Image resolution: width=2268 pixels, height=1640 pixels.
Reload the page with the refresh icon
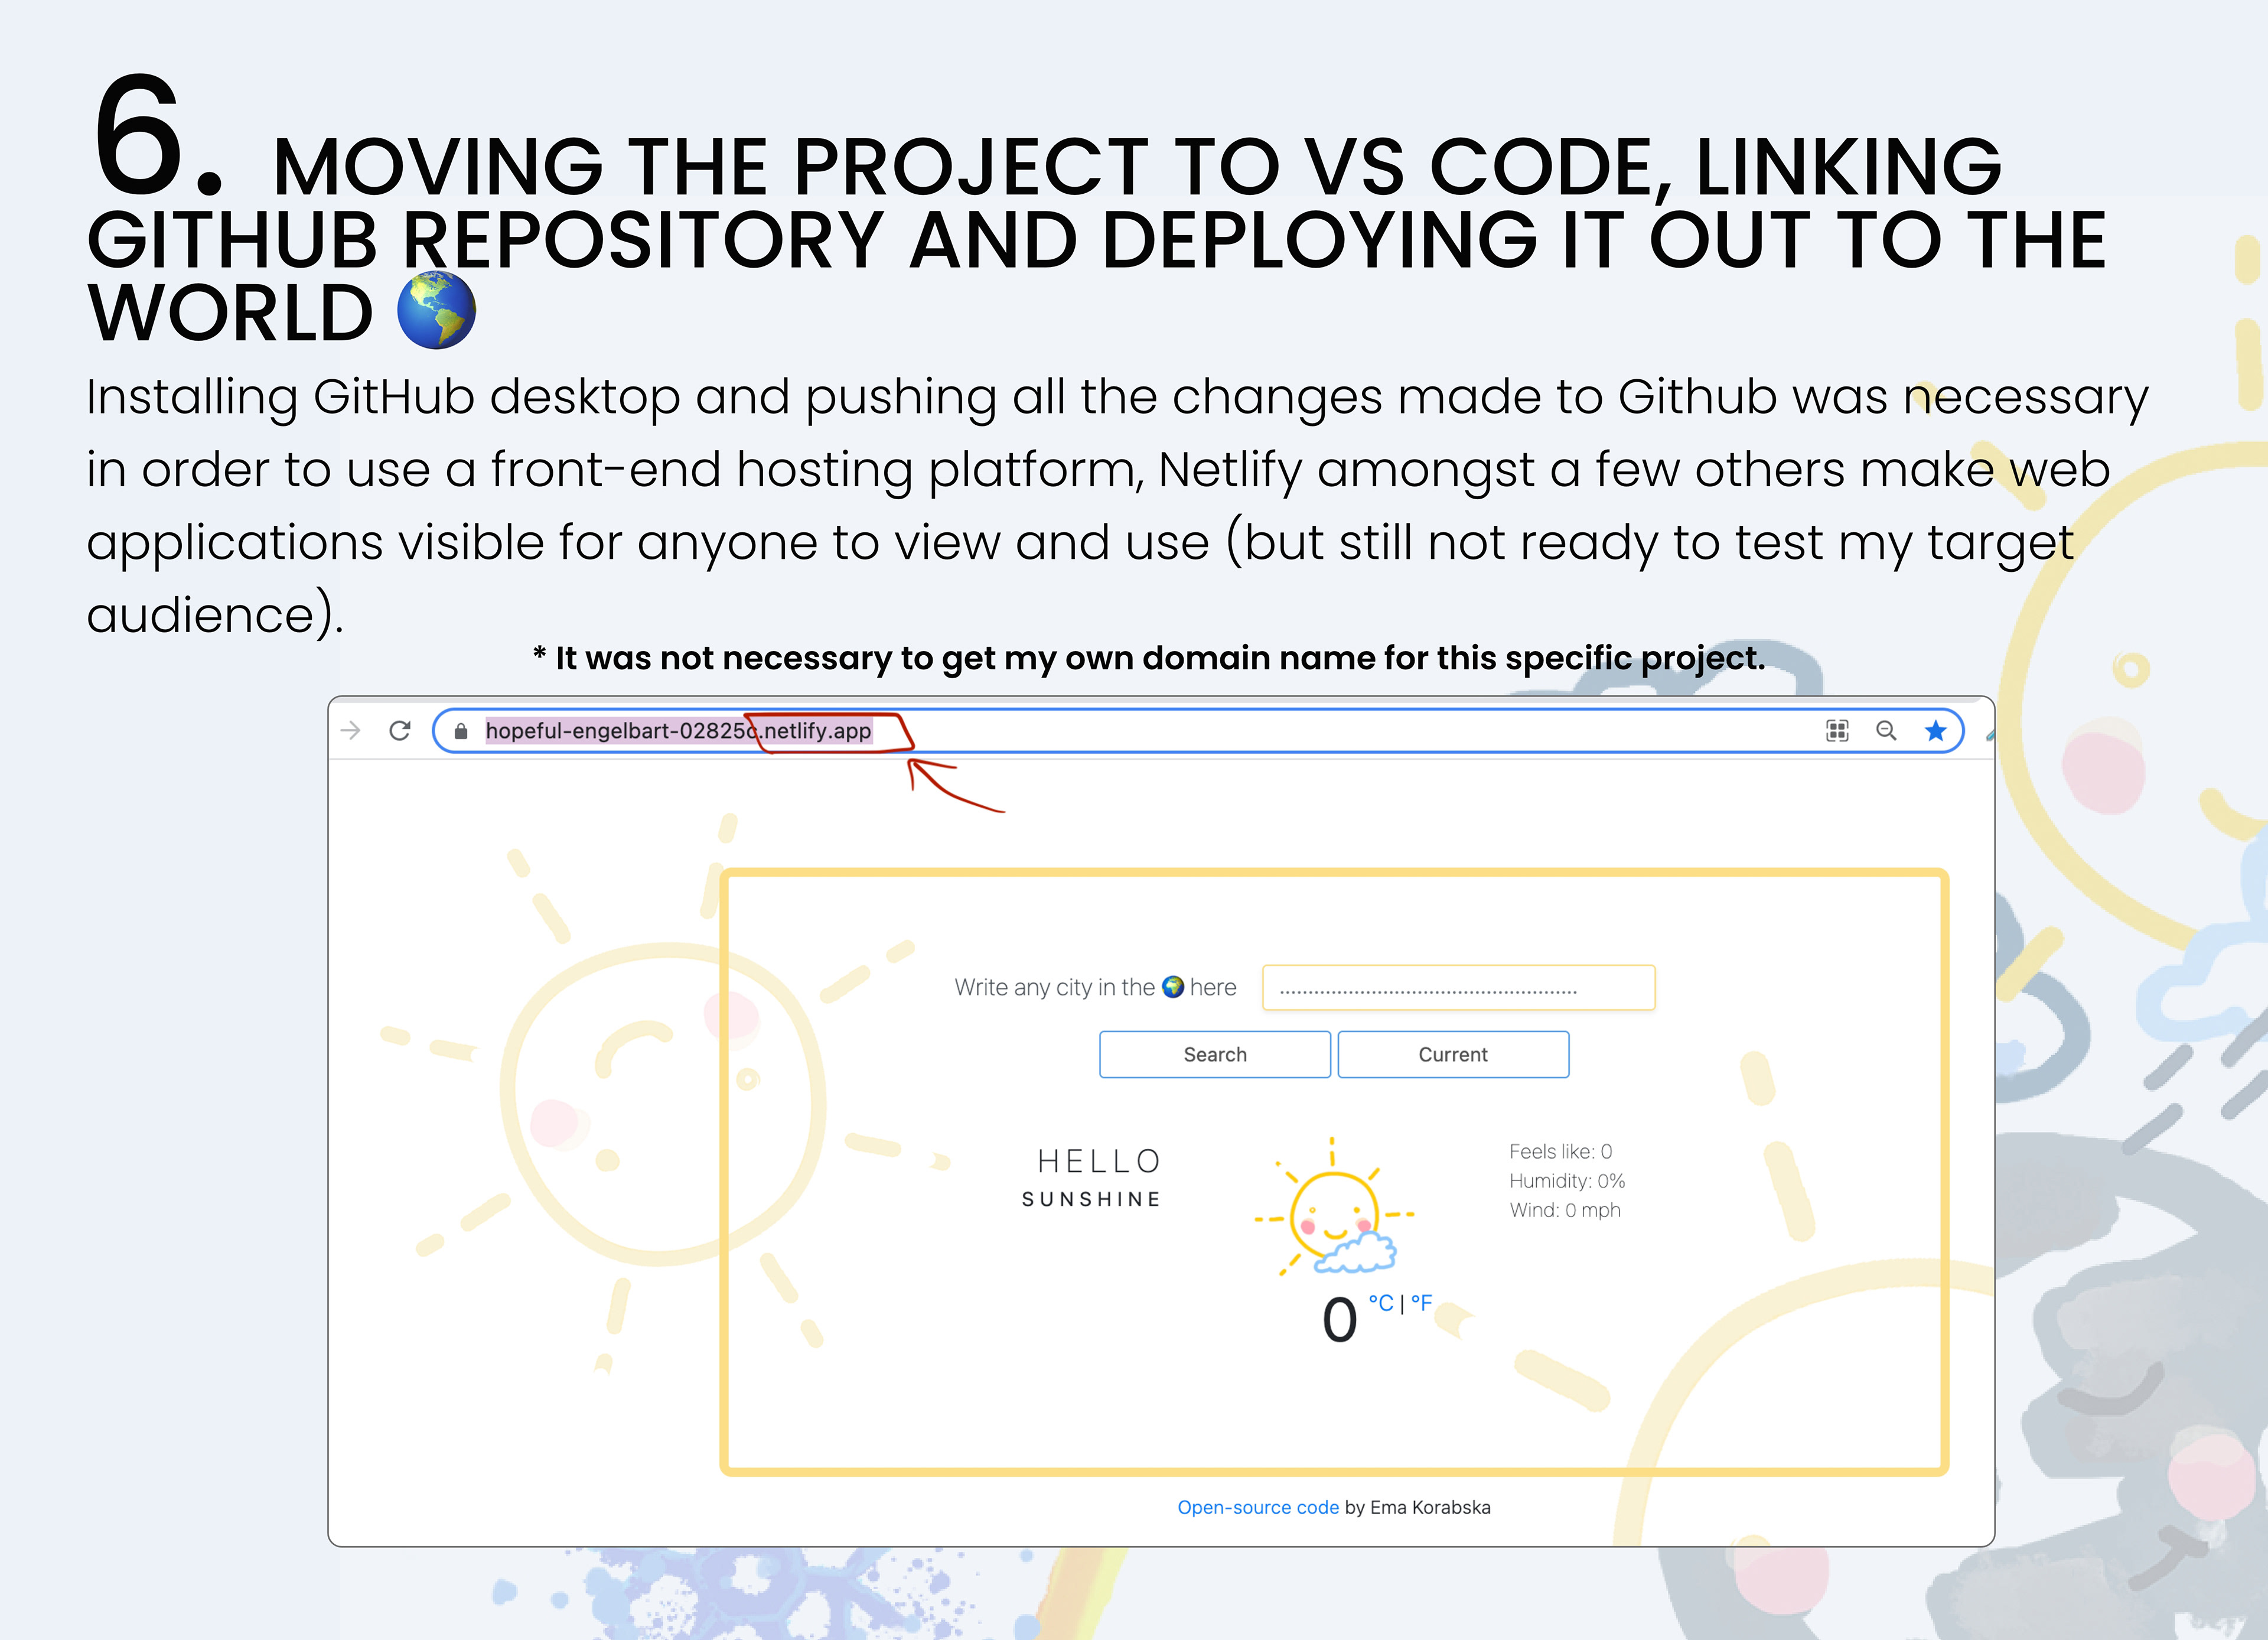pos(400,731)
